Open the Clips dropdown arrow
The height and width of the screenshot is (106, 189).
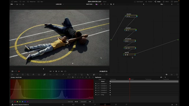tap(44, 1)
